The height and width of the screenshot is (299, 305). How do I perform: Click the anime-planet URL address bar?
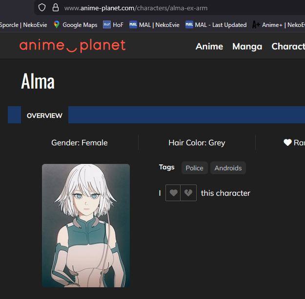pos(169,8)
